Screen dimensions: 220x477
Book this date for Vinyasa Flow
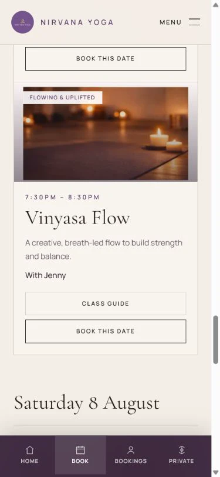click(x=106, y=331)
